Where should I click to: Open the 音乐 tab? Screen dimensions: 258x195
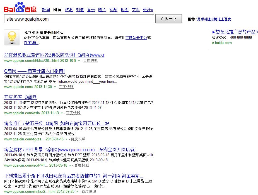tap(91, 10)
